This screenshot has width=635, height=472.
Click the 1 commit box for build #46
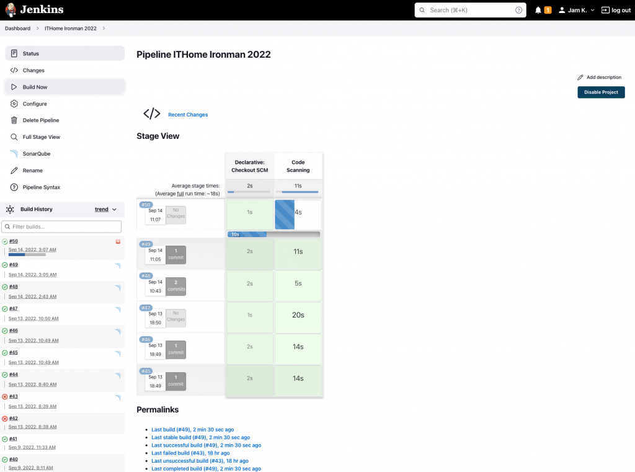[x=175, y=349]
